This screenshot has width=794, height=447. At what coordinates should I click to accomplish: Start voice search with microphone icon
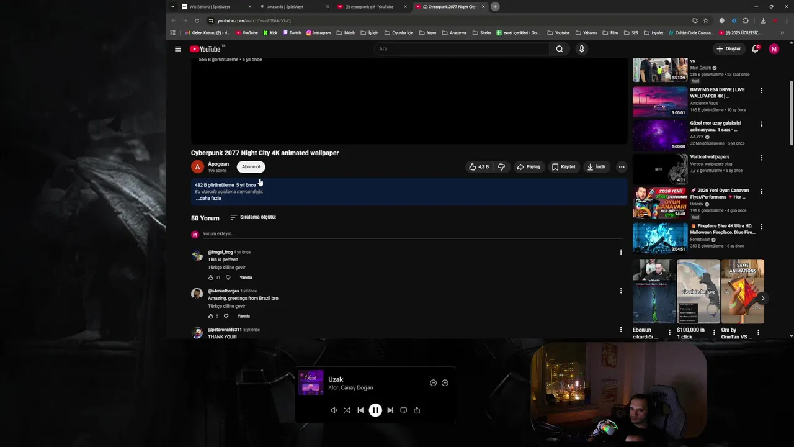coord(581,49)
